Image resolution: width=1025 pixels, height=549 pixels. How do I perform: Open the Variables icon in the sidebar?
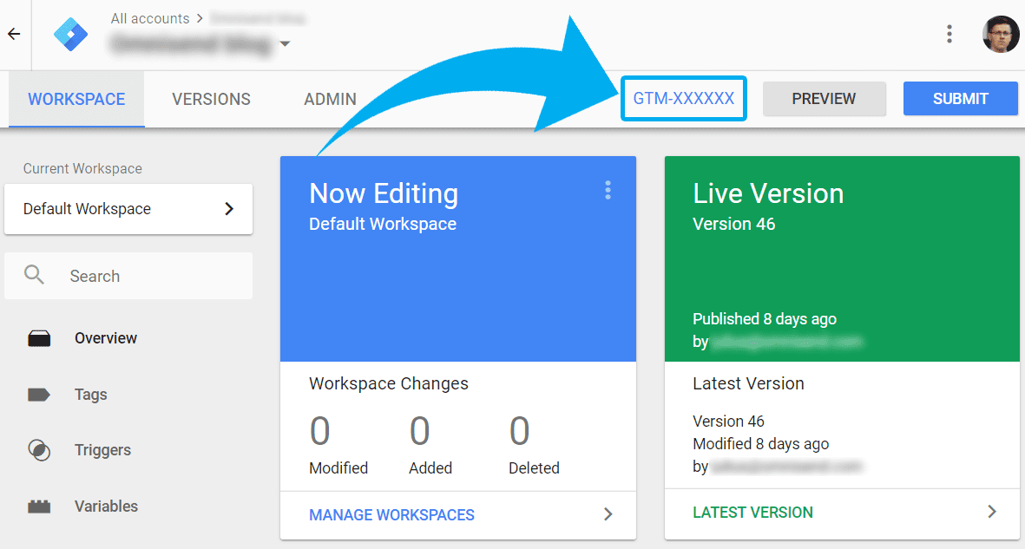tap(39, 507)
